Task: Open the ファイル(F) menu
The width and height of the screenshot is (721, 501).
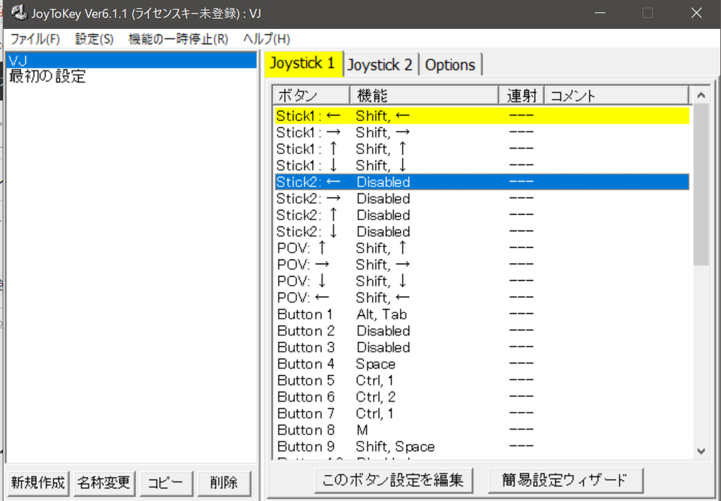Action: tap(34, 39)
